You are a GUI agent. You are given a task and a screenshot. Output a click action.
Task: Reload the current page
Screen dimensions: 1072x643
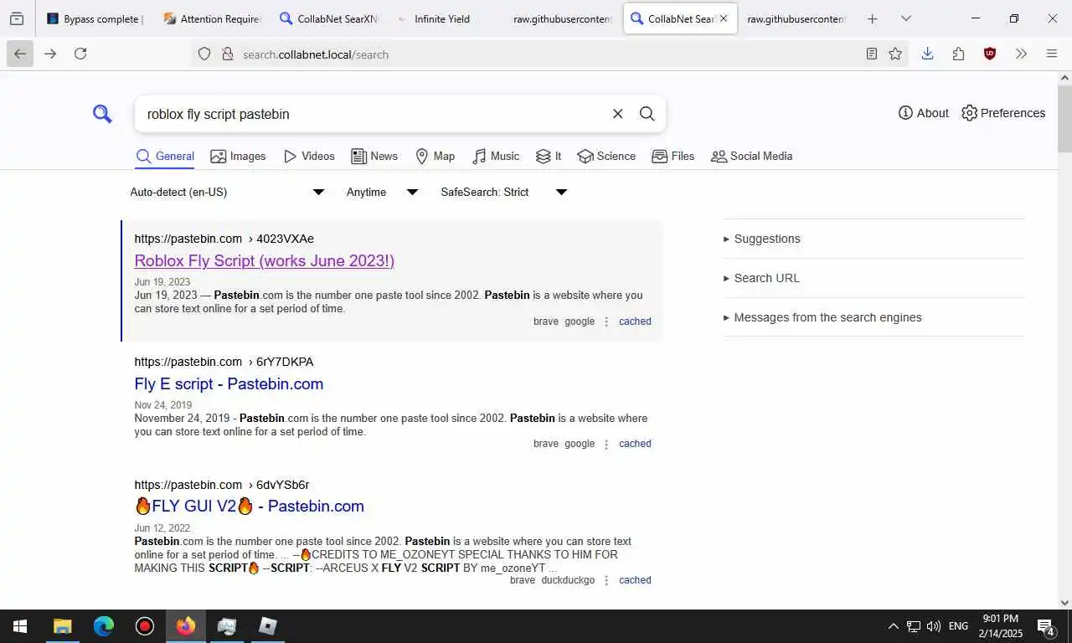80,54
